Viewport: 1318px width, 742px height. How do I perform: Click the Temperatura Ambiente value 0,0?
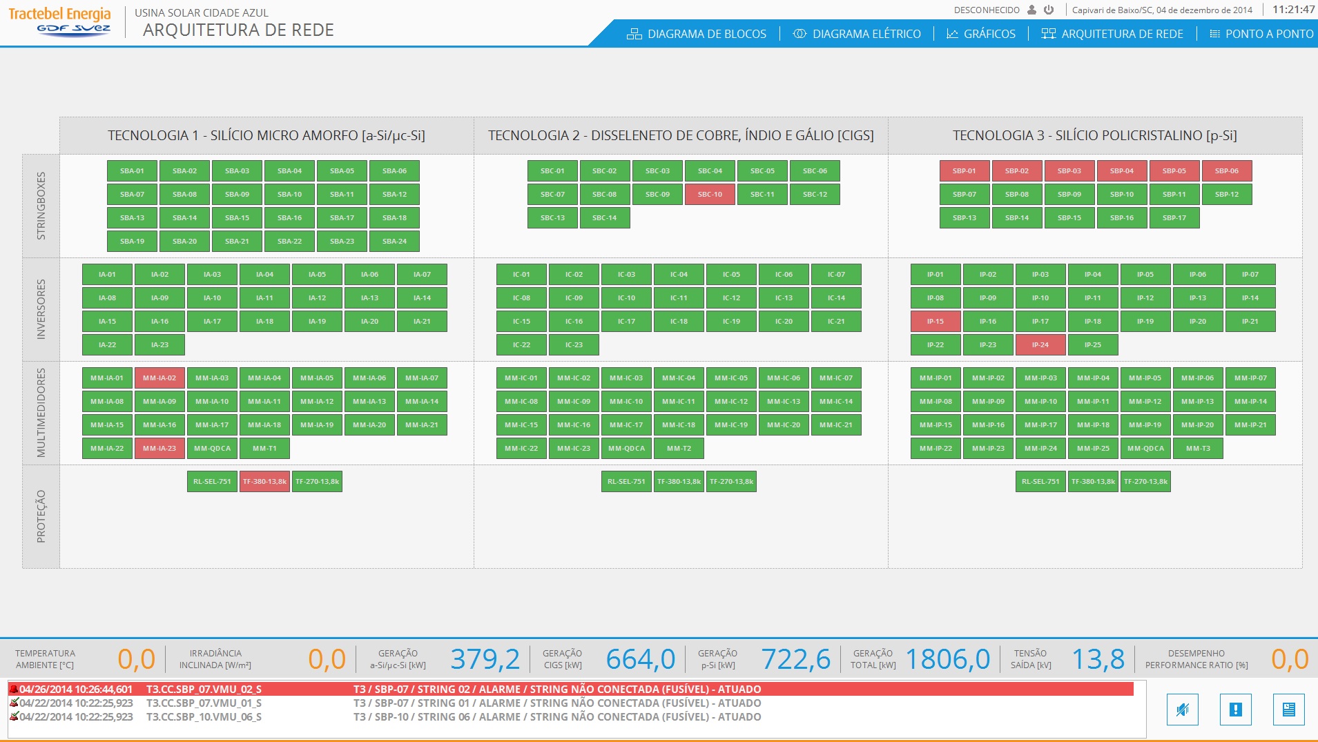tap(136, 659)
